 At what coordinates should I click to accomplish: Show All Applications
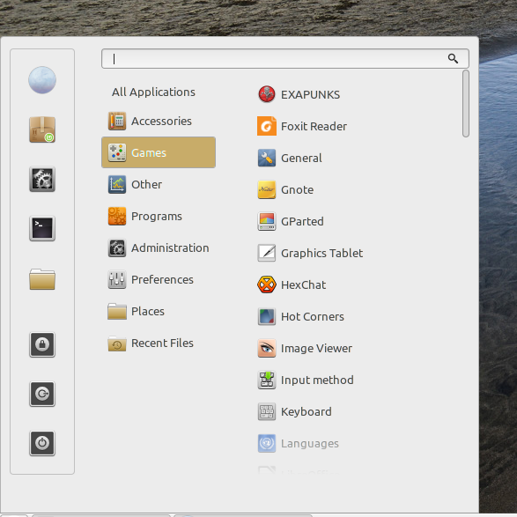pyautogui.click(x=153, y=92)
